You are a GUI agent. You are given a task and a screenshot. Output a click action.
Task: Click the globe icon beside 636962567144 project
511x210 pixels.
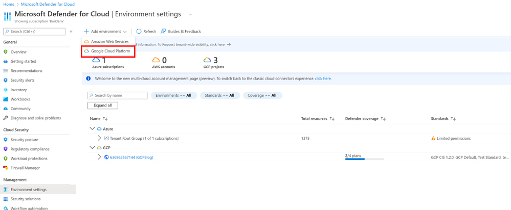(106, 157)
